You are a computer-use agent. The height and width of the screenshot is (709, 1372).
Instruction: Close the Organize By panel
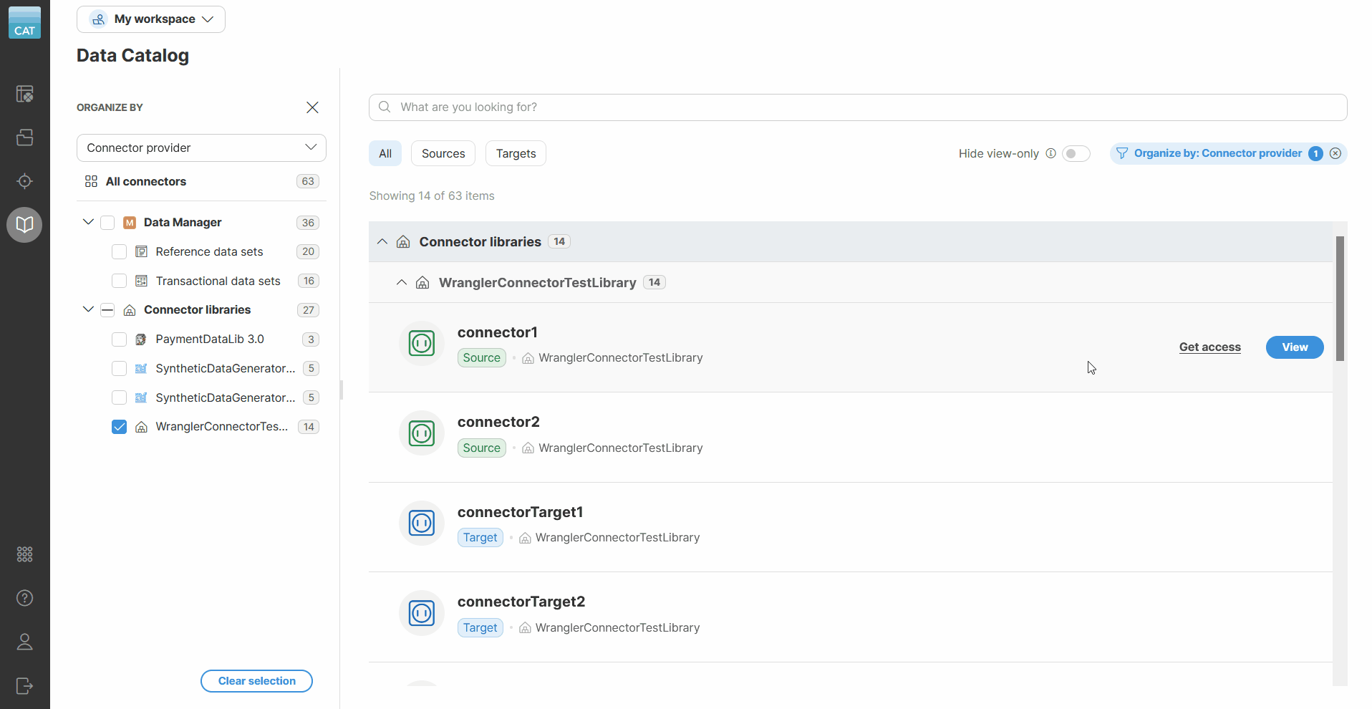[312, 107]
